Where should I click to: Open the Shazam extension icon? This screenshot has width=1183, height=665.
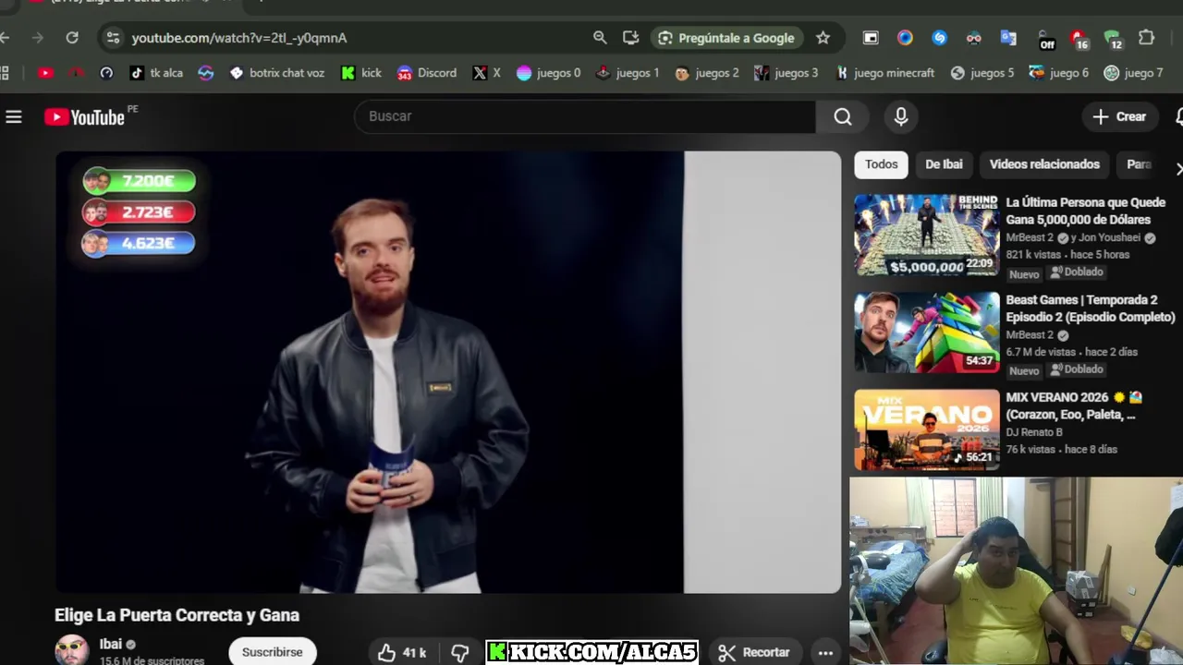pos(939,38)
